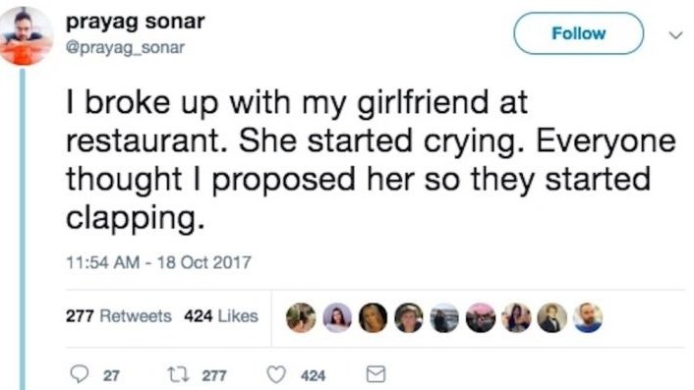The image size is (694, 390).
Task: Click the prayag sonar display name
Action: click(136, 23)
